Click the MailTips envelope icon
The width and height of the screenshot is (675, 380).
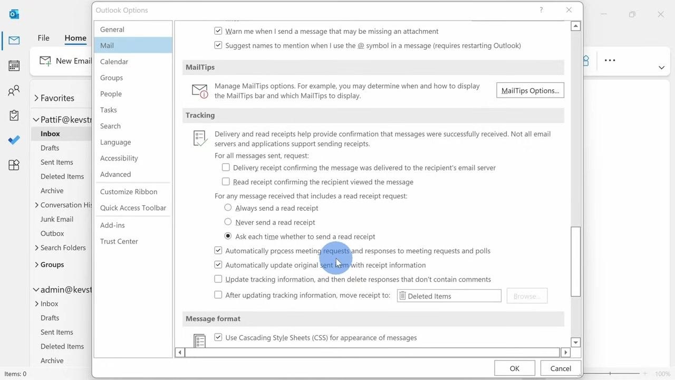[200, 91]
